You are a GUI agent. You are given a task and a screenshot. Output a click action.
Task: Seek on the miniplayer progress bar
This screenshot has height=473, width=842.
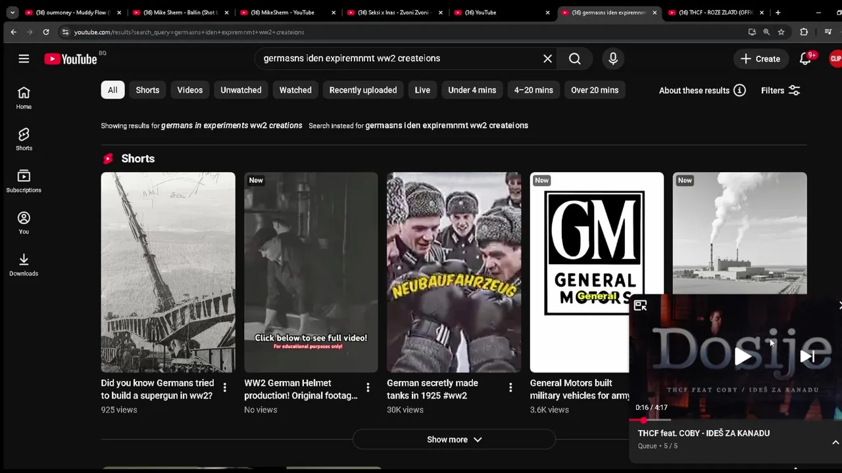click(x=735, y=420)
